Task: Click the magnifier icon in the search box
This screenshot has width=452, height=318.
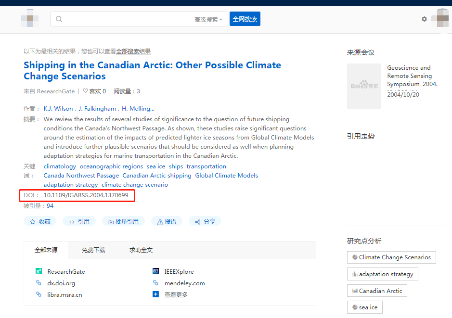Action: (59, 19)
